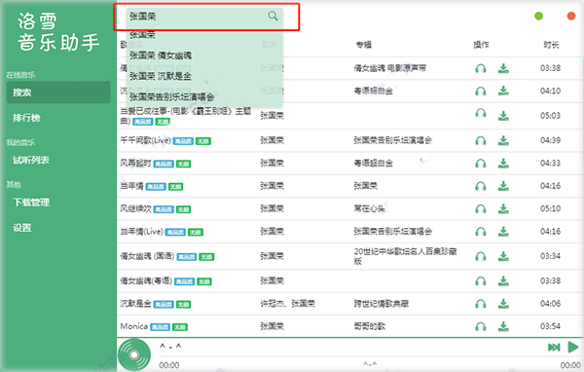Click song title 千千阙歌(Live)
Screen dimensions: 584x372
(x=146, y=140)
